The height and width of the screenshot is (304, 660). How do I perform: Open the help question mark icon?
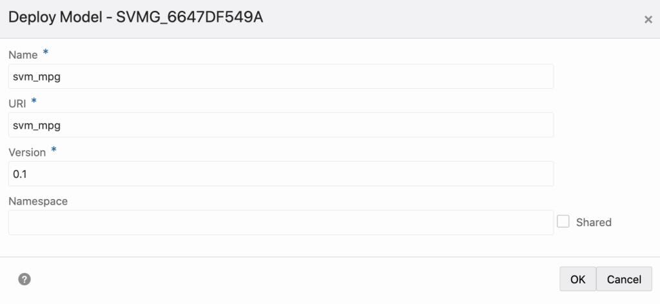pyautogui.click(x=24, y=280)
